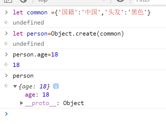Select the age: 18 property row
The width and height of the screenshot is (166, 124).
point(37,95)
